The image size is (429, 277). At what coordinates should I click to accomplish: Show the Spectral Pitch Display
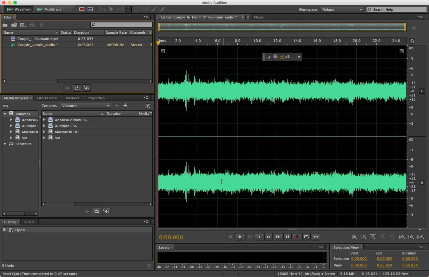pyautogui.click(x=90, y=9)
